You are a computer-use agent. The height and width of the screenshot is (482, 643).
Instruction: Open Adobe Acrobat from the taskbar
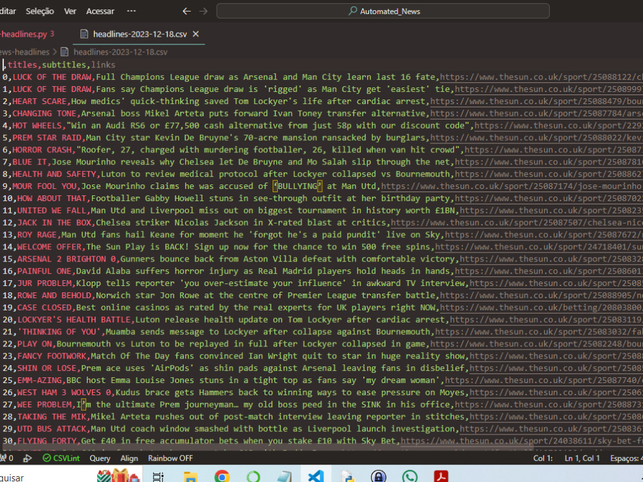point(441,477)
